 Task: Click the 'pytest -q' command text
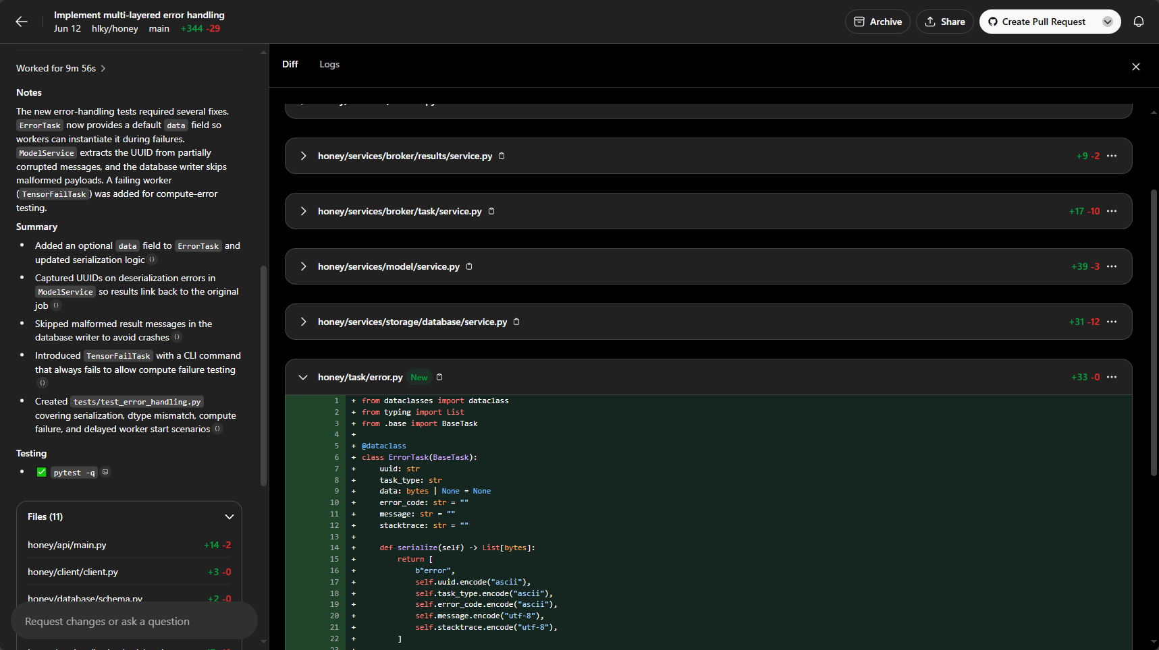click(x=74, y=473)
